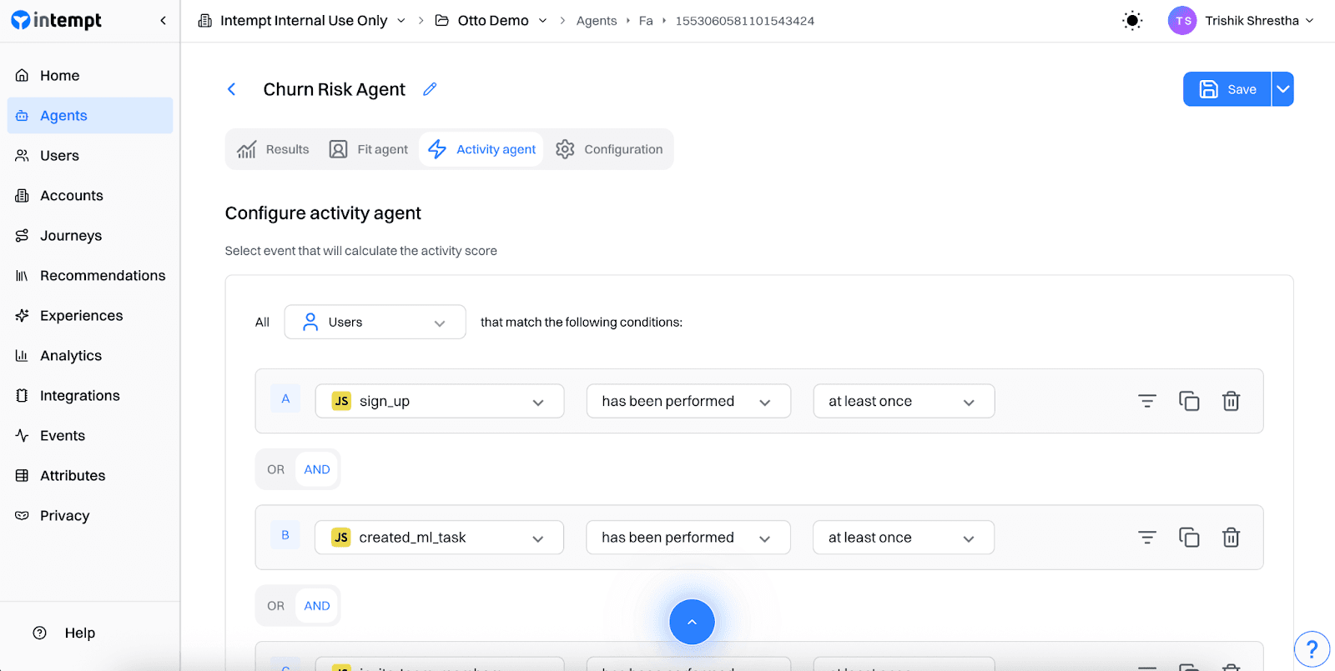
Task: Edit the Churn Risk Agent name with the pencil
Action: [x=430, y=89]
